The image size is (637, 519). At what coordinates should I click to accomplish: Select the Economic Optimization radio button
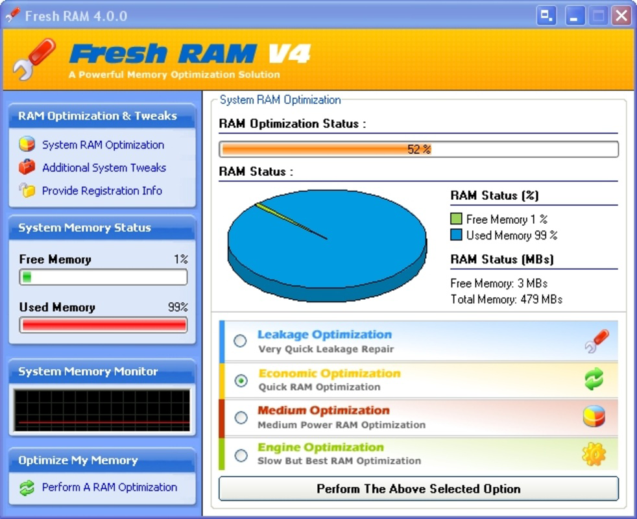point(241,380)
